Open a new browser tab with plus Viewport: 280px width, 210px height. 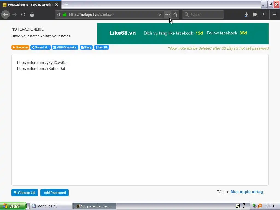(x=66, y=4)
